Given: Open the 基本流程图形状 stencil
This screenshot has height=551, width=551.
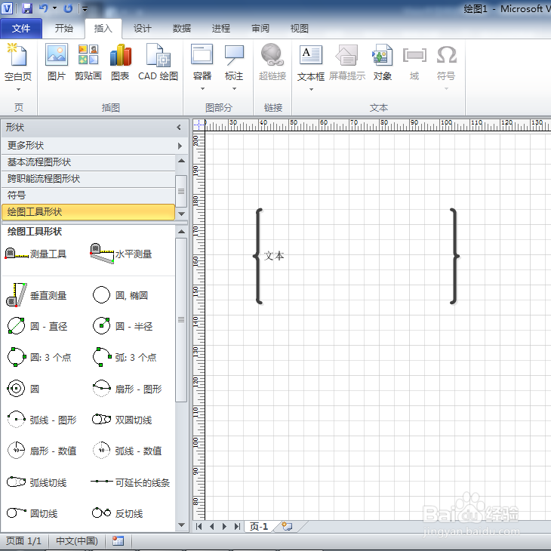Looking at the screenshot, I should click(x=88, y=162).
